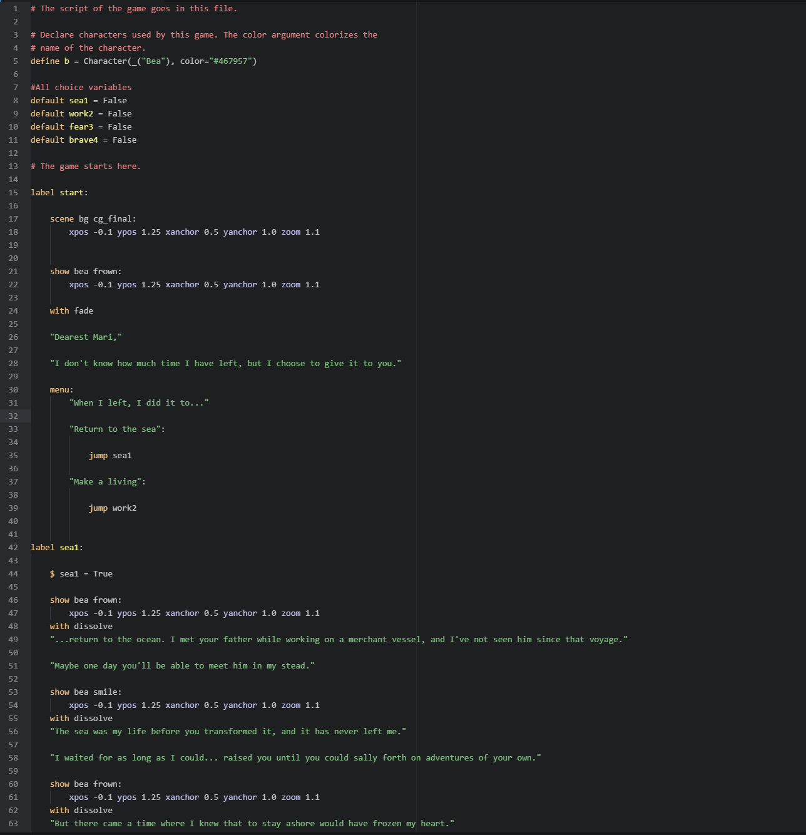The image size is (806, 835).
Task: Click the "jump work2" statement
Action: [x=113, y=508]
